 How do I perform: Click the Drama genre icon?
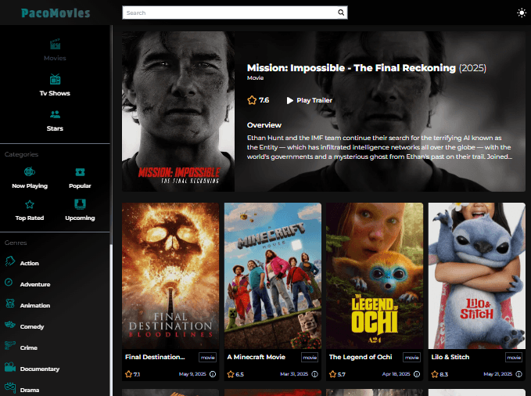tap(10, 387)
